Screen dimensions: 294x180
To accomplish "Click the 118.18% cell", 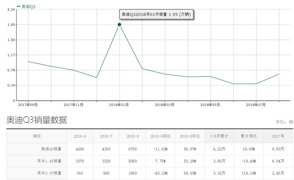I will click(x=249, y=173).
